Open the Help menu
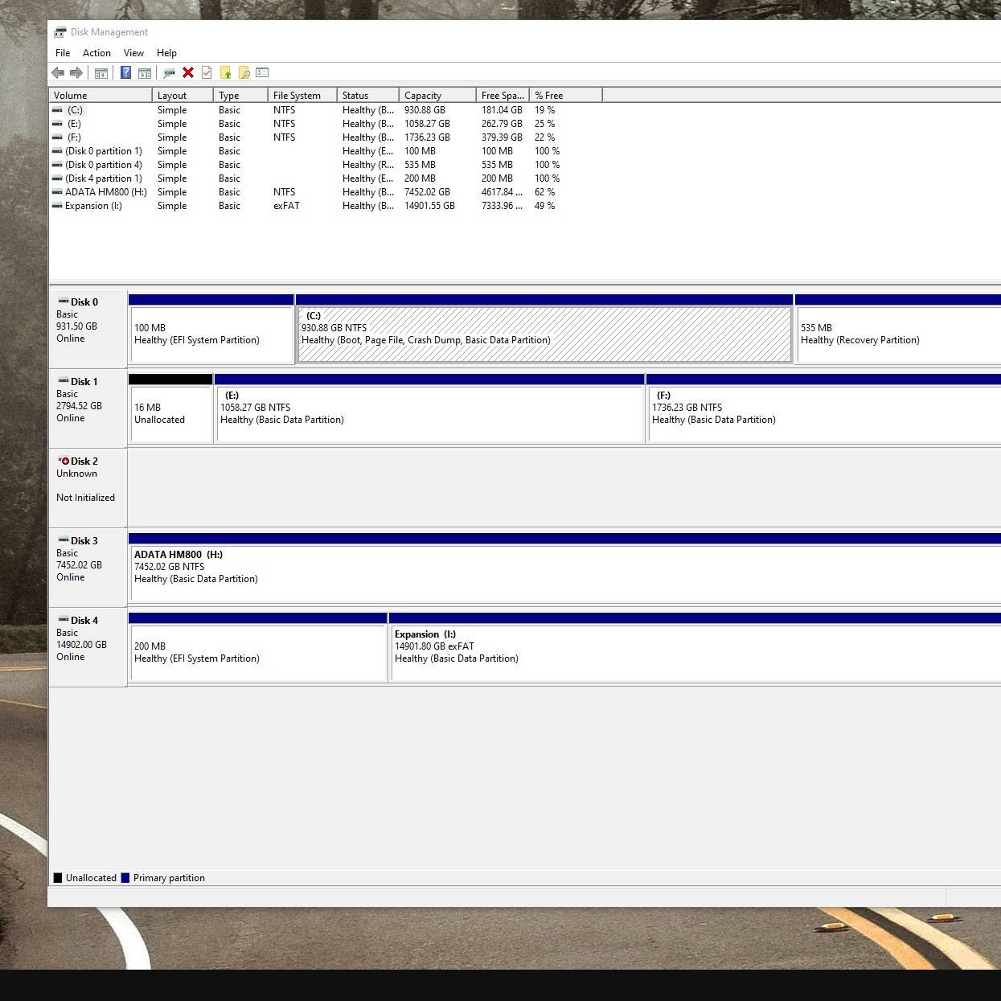The width and height of the screenshot is (1001, 1001). tap(166, 53)
